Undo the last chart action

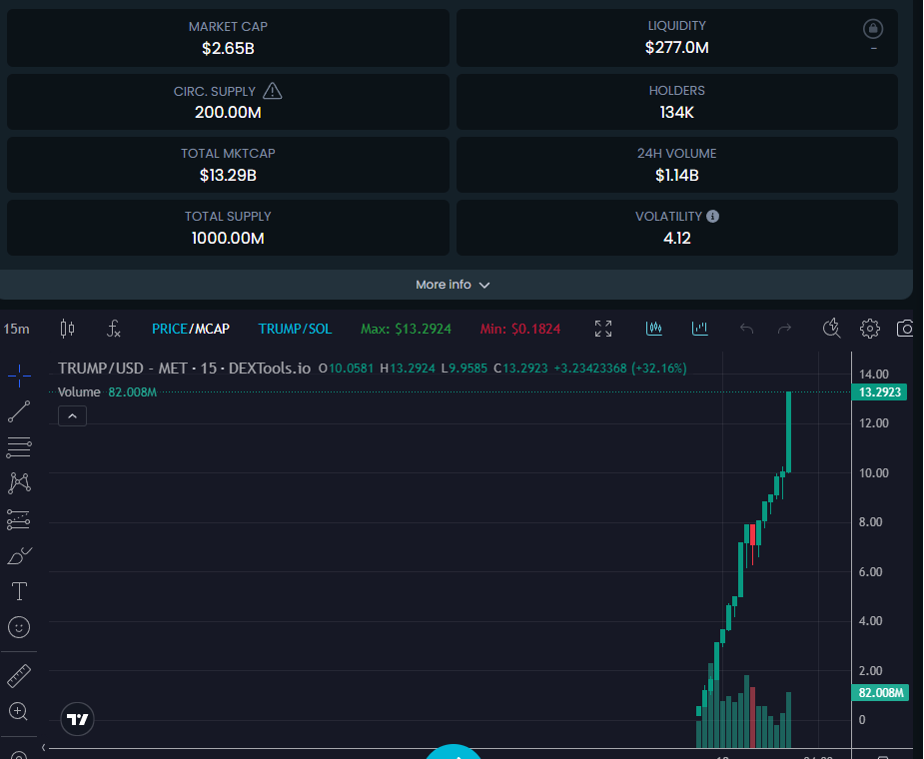746,329
